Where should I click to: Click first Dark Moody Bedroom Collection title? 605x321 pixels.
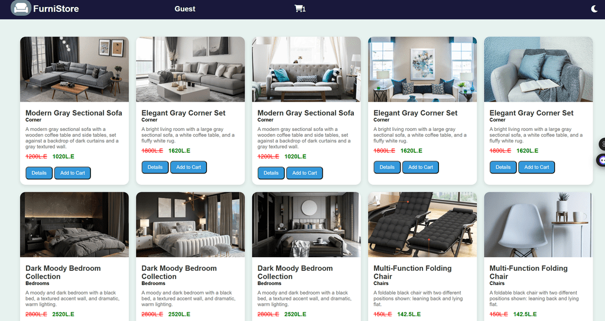point(63,273)
